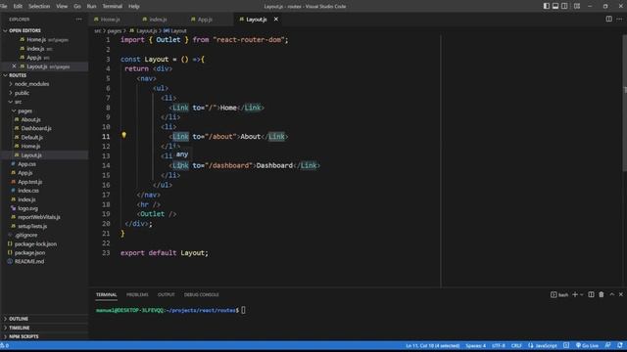Screen dimensions: 627x352
Task: Split the editor to the right
Action: [x=608, y=19]
